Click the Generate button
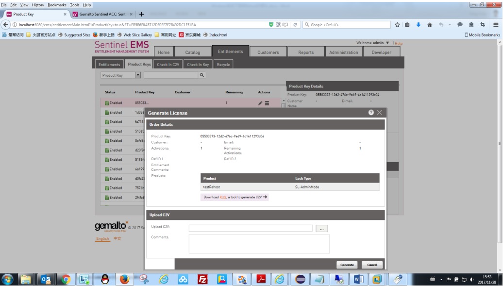Image resolution: width=503 pixels, height=286 pixels. 347,265
